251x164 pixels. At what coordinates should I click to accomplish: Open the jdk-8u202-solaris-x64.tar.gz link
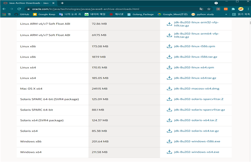pyautogui.click(x=197, y=131)
